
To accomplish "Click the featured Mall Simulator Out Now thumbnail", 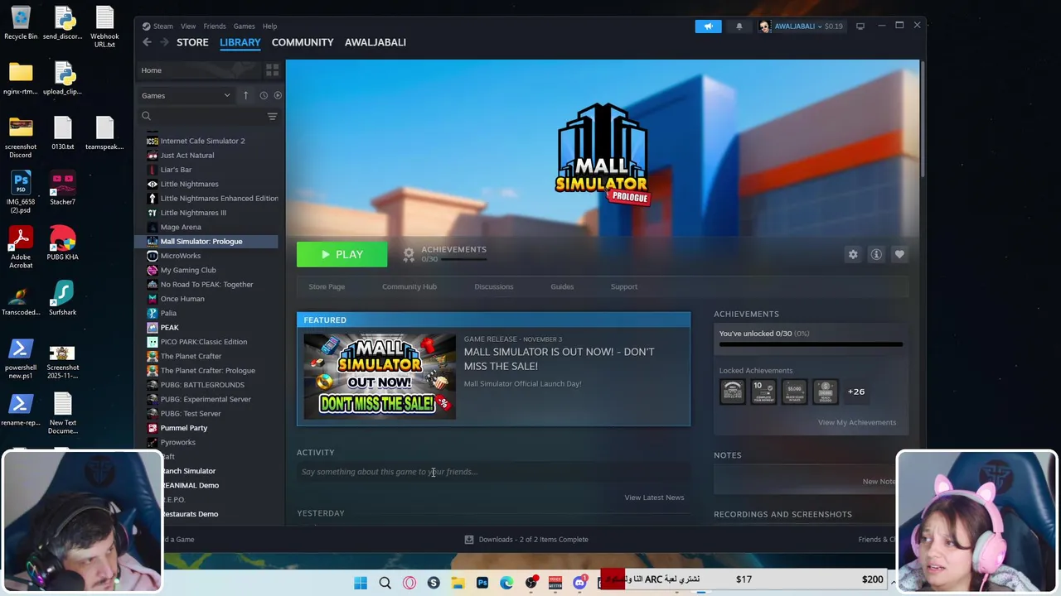I will pyautogui.click(x=380, y=376).
